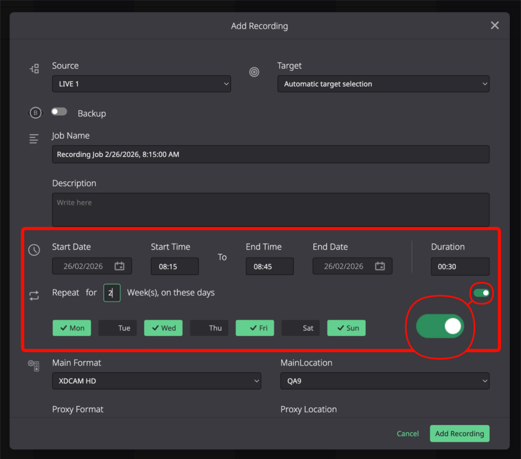Click the Proxy Location label
The image size is (521, 459).
(309, 409)
